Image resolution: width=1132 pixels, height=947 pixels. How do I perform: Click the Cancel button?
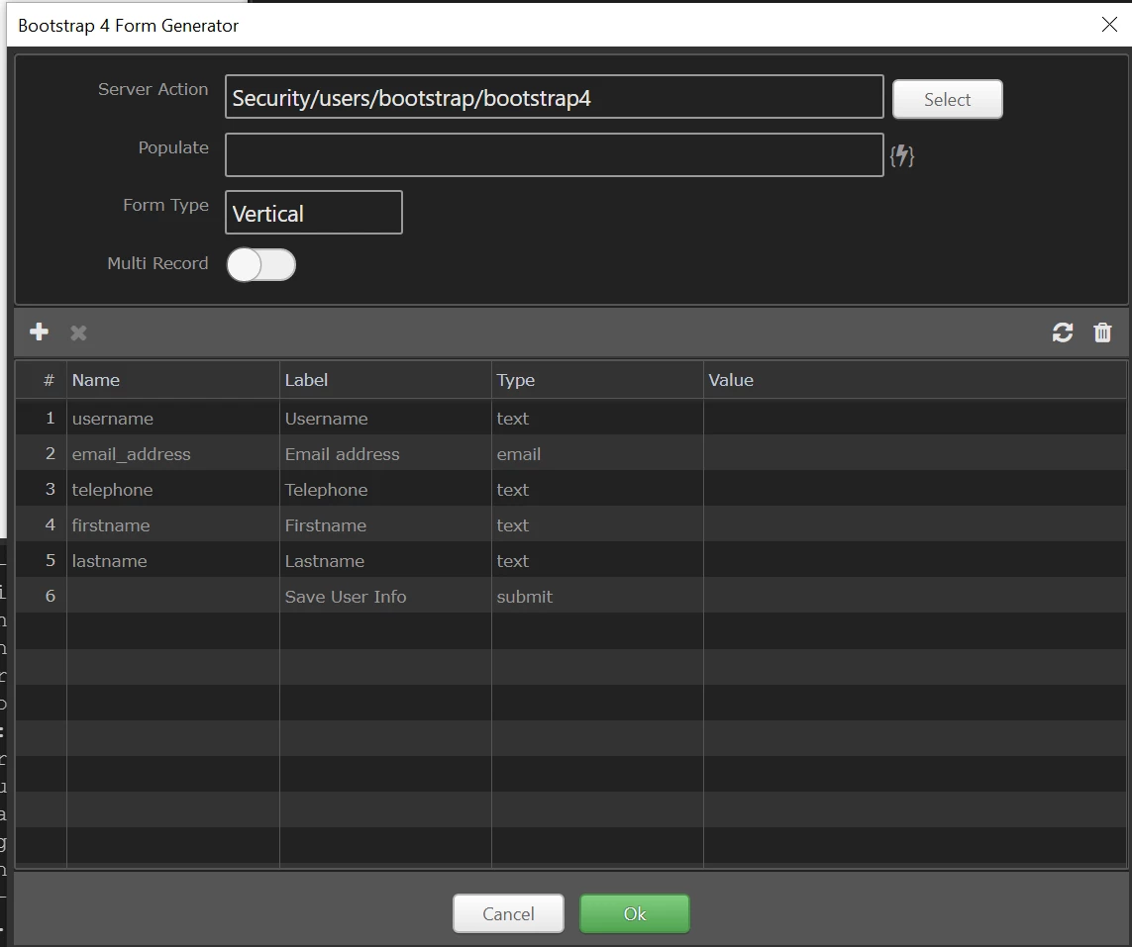(508, 913)
